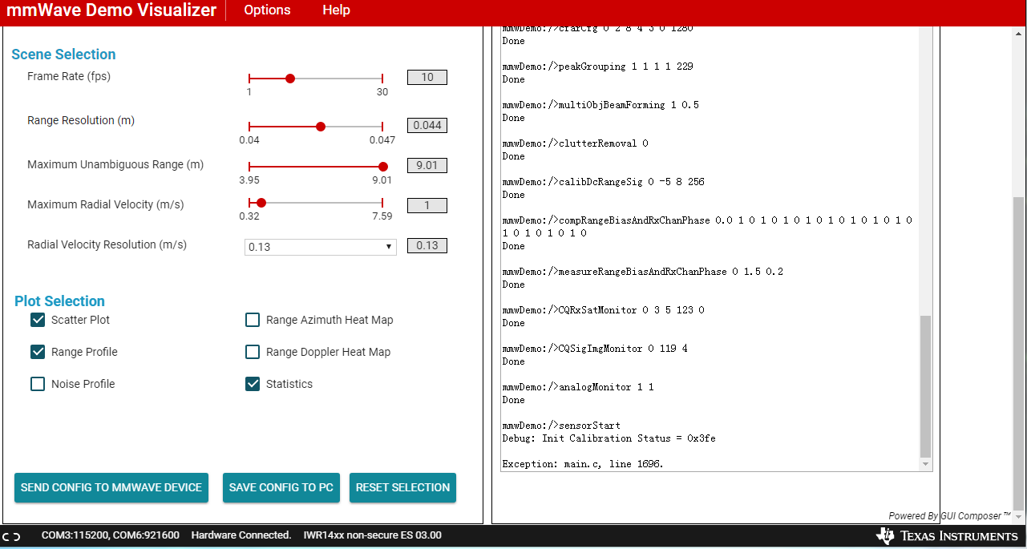The height and width of the screenshot is (549, 1027).
Task: Click the clutterRemoval 0 console line
Action: [576, 143]
